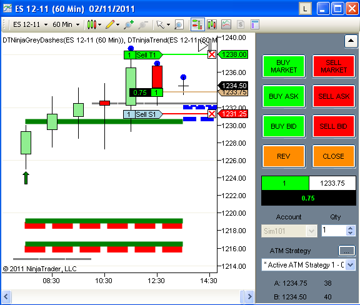
Task: Click the BUY ASK button
Action: coord(284,96)
